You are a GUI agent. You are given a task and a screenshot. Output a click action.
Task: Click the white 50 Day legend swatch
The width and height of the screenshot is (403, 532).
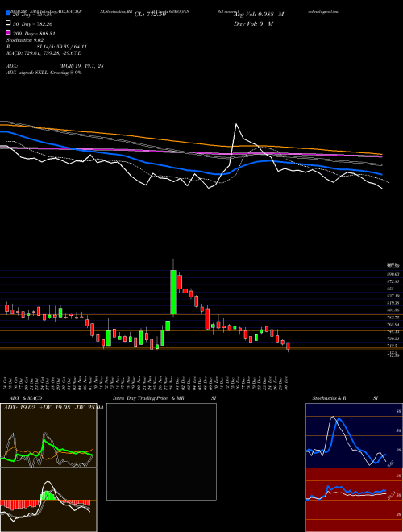(8, 23)
